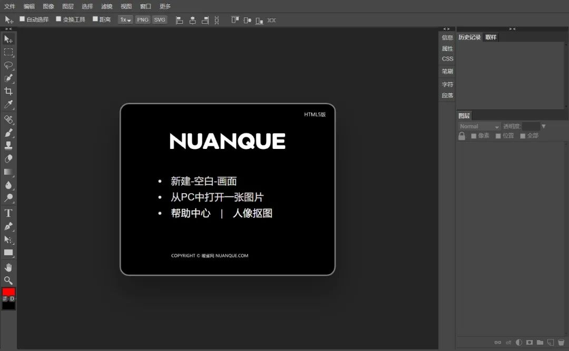Image resolution: width=569 pixels, height=351 pixels.
Task: Enable the 自动选择 checkbox
Action: point(22,19)
